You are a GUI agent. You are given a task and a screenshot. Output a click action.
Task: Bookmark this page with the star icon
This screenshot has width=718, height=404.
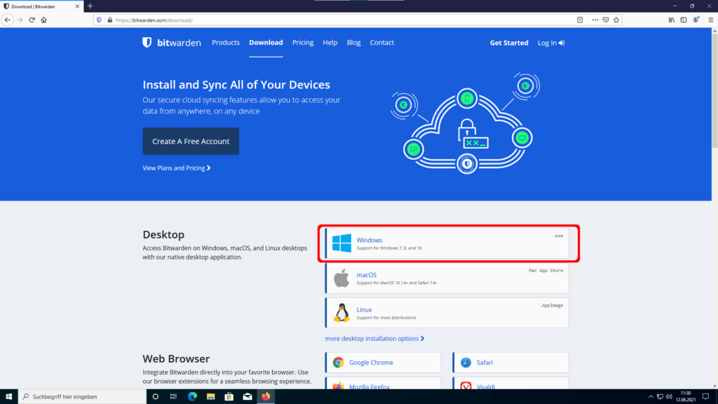coord(616,20)
